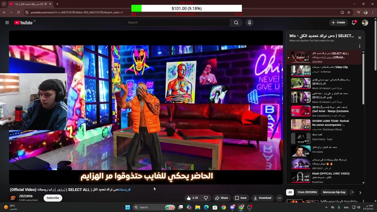The width and height of the screenshot is (377, 212).
Task: Close the YouTube browser tab
Action: click(50, 4)
